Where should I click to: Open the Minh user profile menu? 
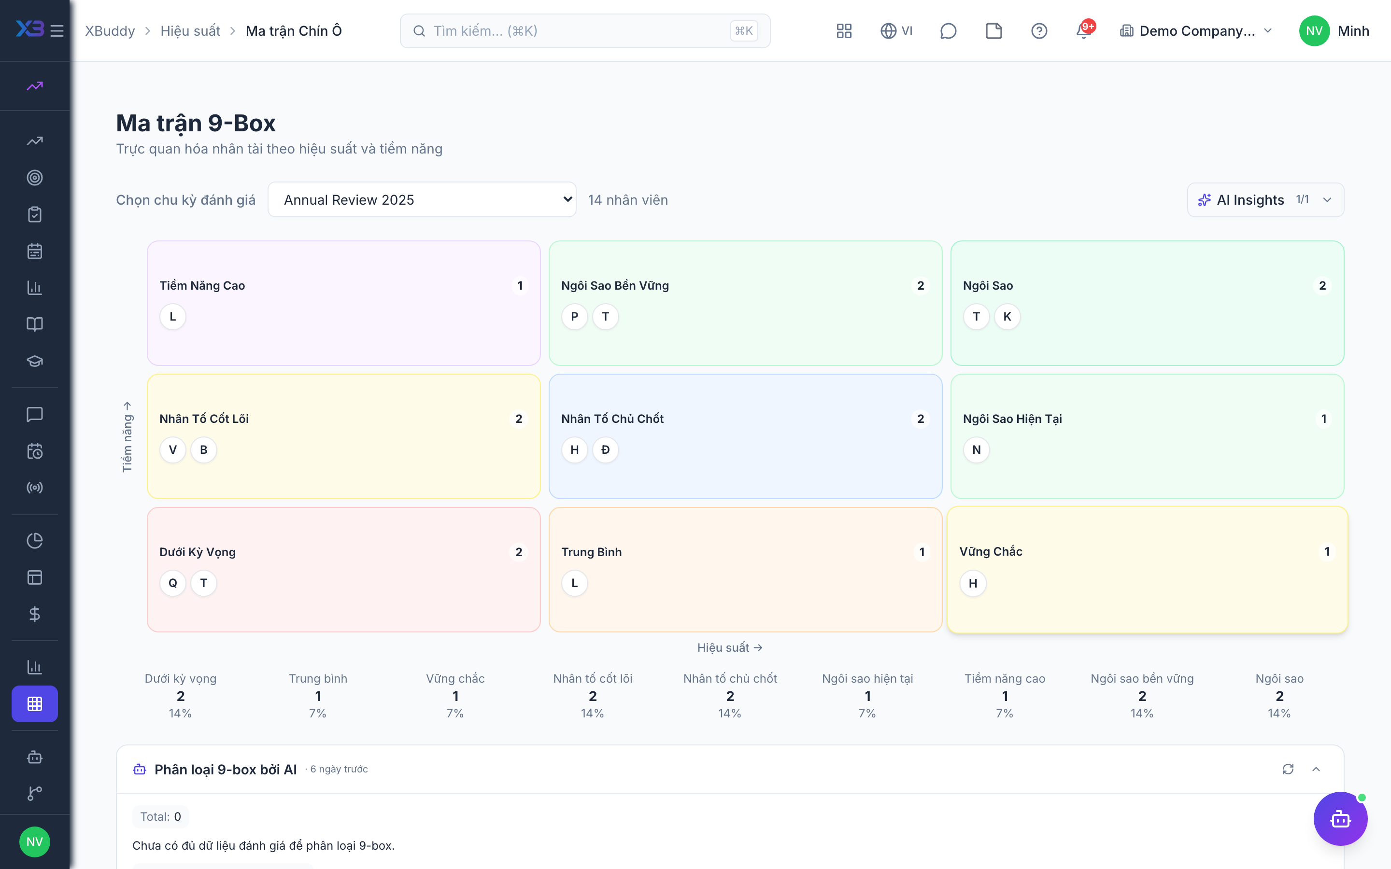(x=1334, y=30)
